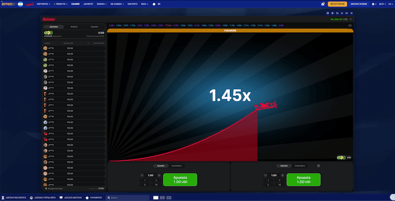395x201 pixels.
Task: Open the red promo logo in header
Action: [30, 4]
